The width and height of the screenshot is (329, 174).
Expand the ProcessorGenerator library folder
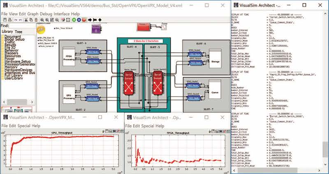point(20,64)
